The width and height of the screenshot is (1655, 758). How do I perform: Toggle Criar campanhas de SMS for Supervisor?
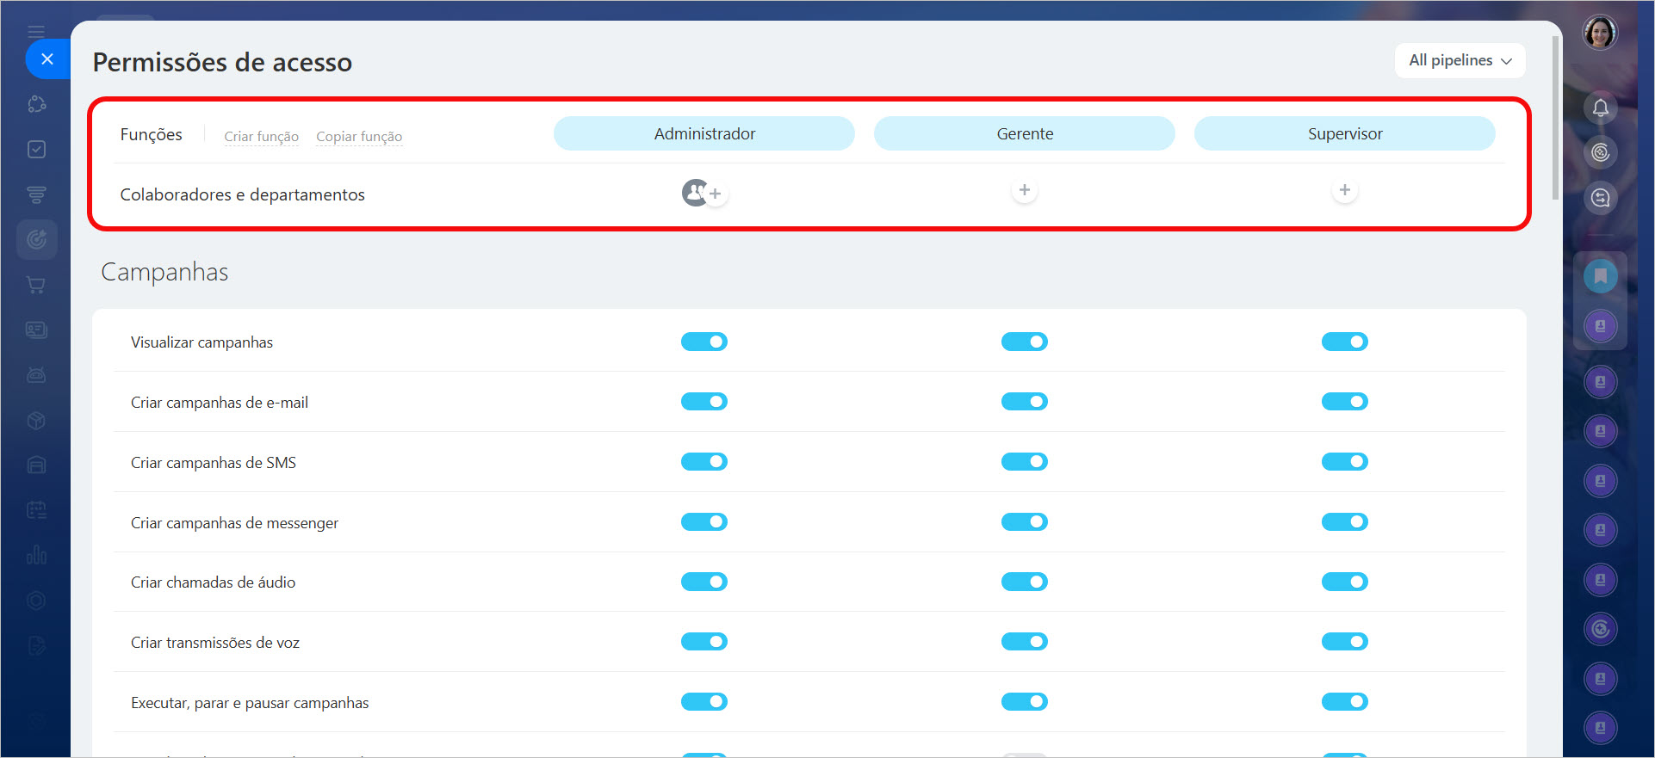pos(1345,462)
